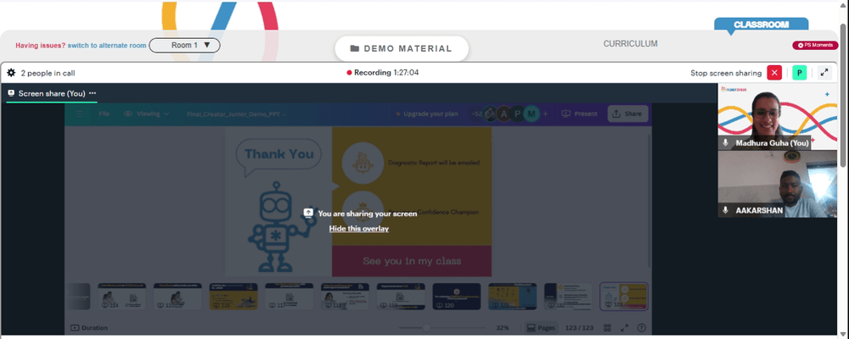Open the Canva hamburger menu

pos(80,114)
